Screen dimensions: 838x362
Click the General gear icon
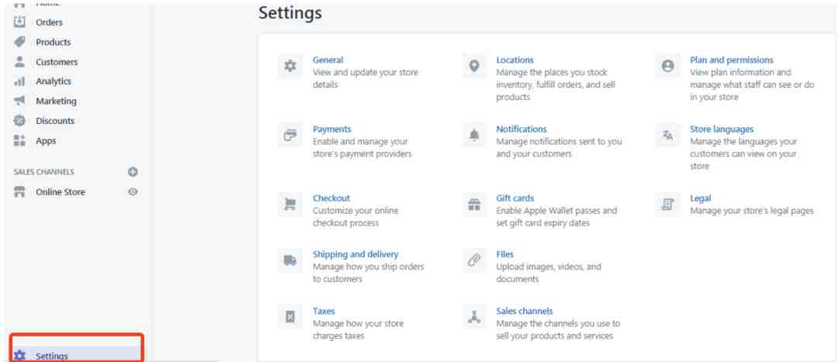point(290,66)
